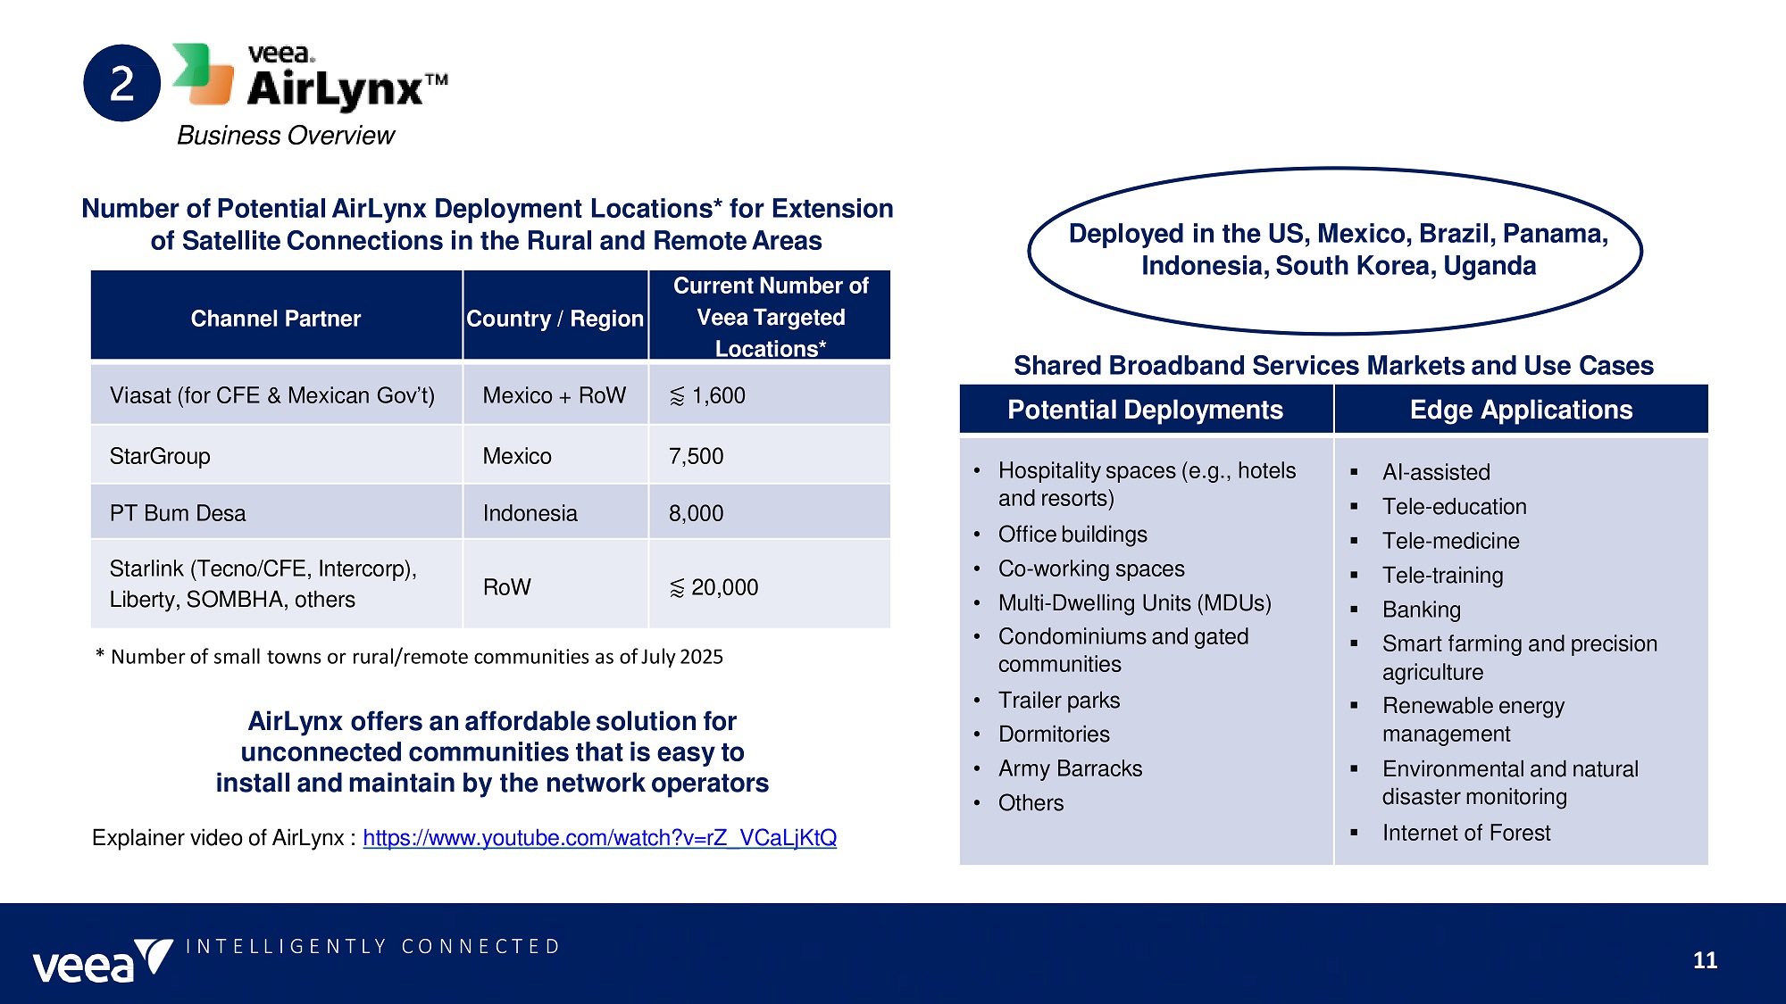1786x1004 pixels.
Task: Click the veea logo in footer
Action: (101, 961)
